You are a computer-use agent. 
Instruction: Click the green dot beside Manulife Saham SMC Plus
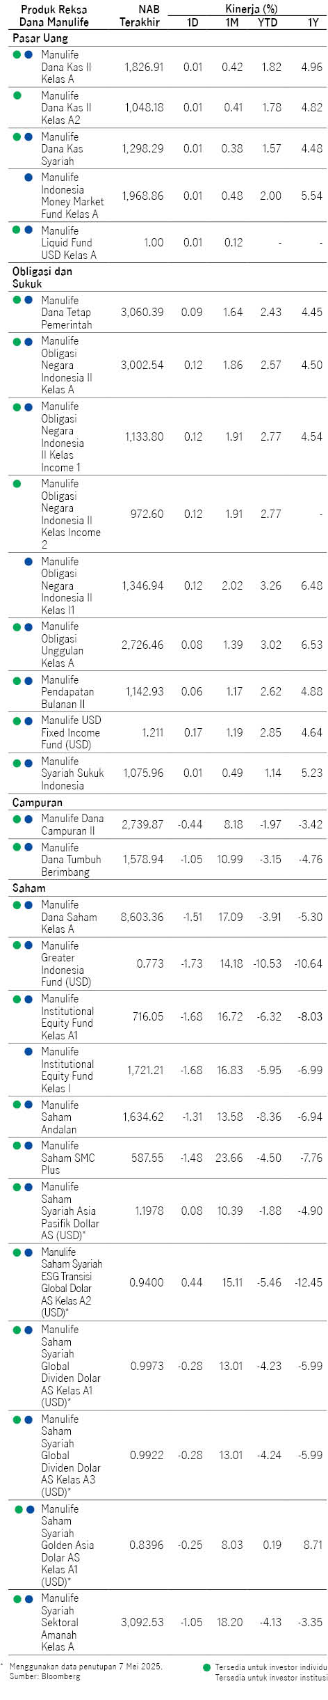click(17, 1145)
